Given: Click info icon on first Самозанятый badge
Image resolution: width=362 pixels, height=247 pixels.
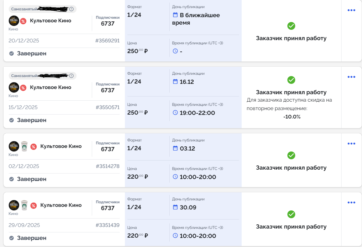Looking at the screenshot, I should [x=71, y=9].
